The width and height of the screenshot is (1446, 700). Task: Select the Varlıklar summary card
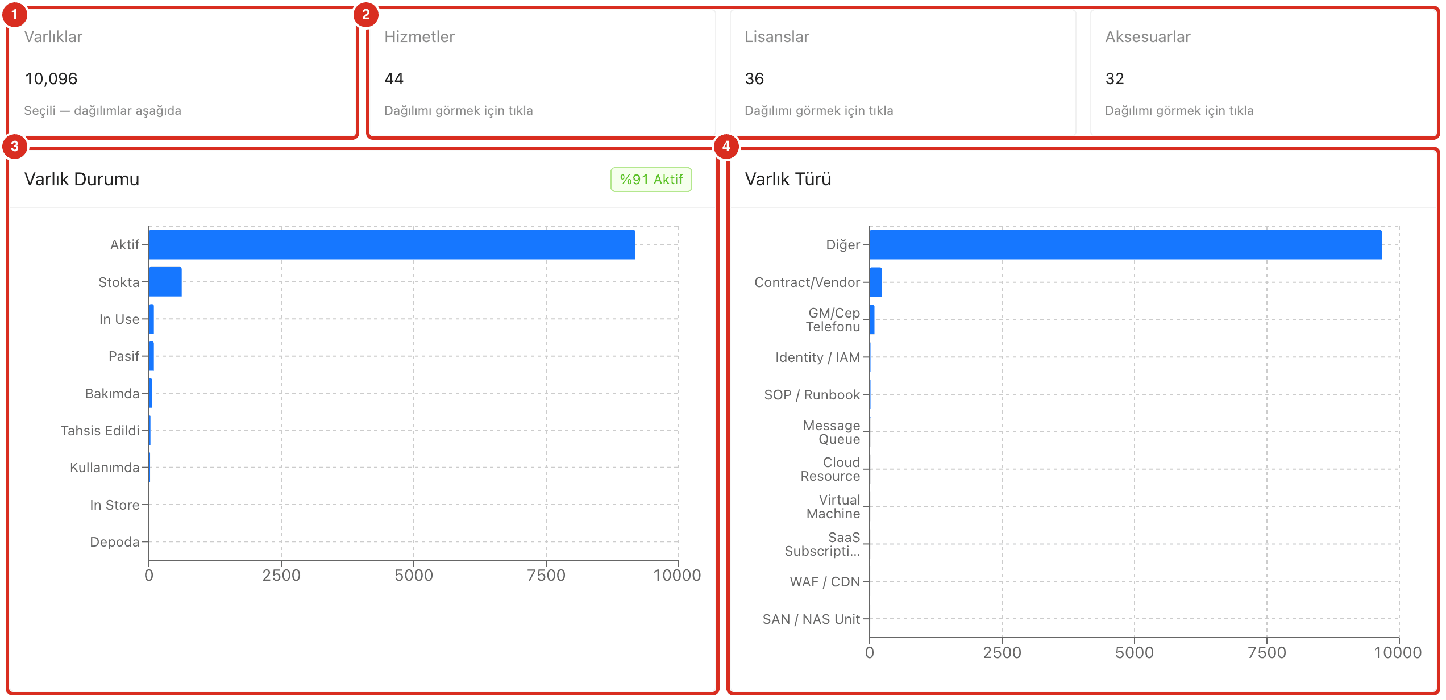pos(182,73)
